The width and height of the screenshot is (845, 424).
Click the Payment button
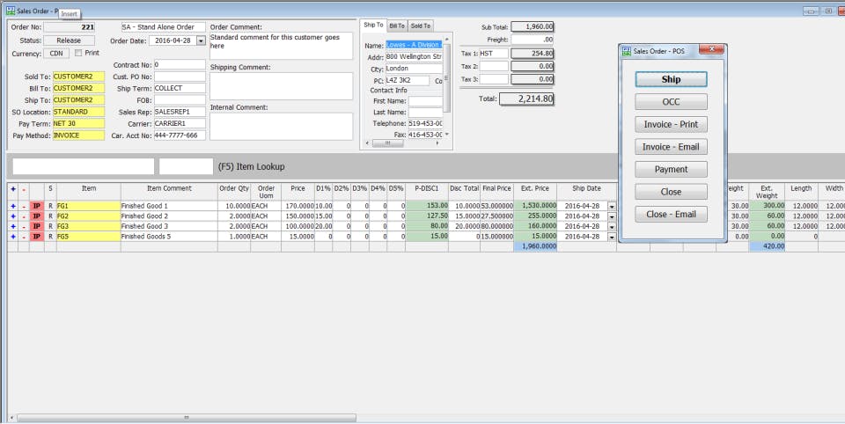coord(671,169)
